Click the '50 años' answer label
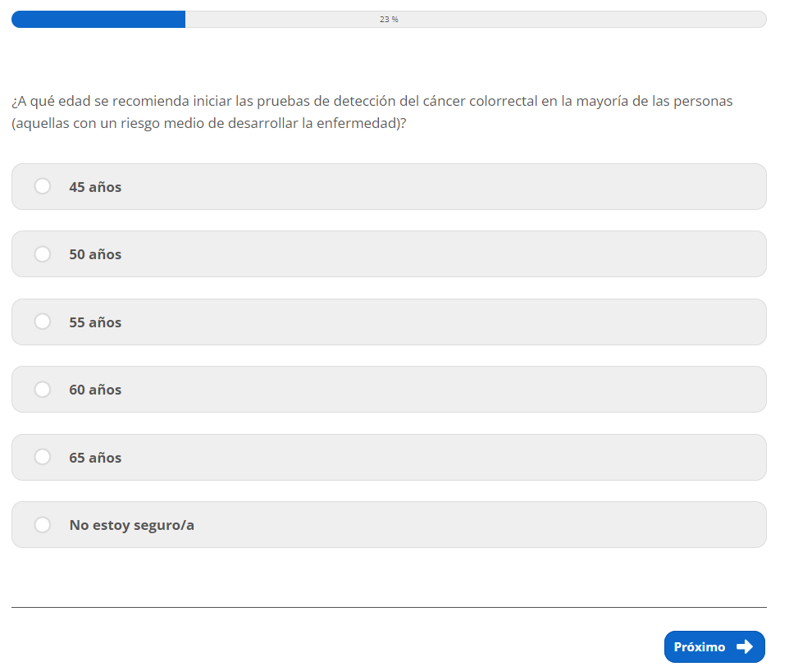The image size is (789, 671). click(x=95, y=254)
